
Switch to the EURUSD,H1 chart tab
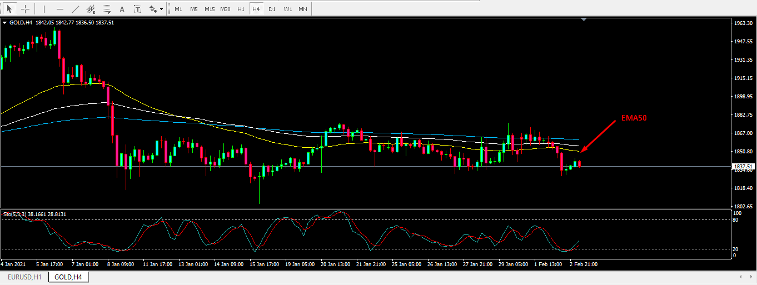[x=24, y=277]
